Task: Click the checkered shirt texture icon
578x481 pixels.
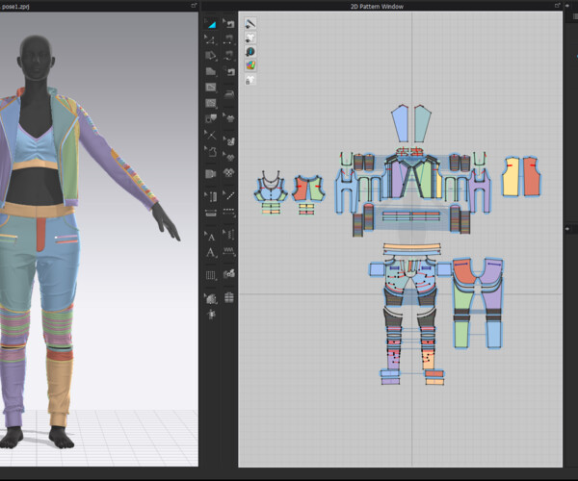Action: [229, 173]
